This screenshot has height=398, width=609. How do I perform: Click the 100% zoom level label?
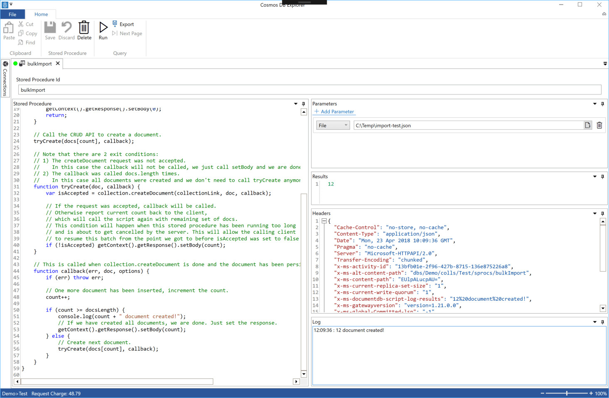pyautogui.click(x=601, y=393)
